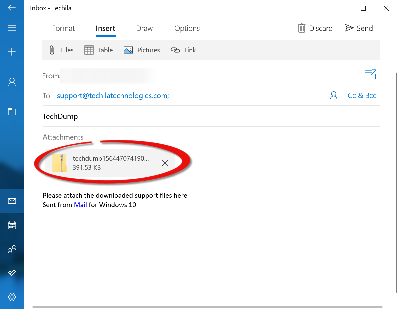
Task: Open the Options tab
Action: coord(187,29)
